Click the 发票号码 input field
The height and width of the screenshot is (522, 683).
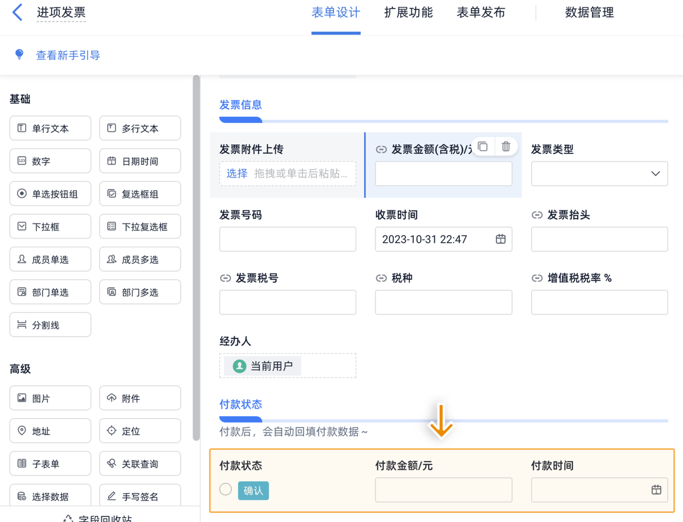[x=287, y=239]
